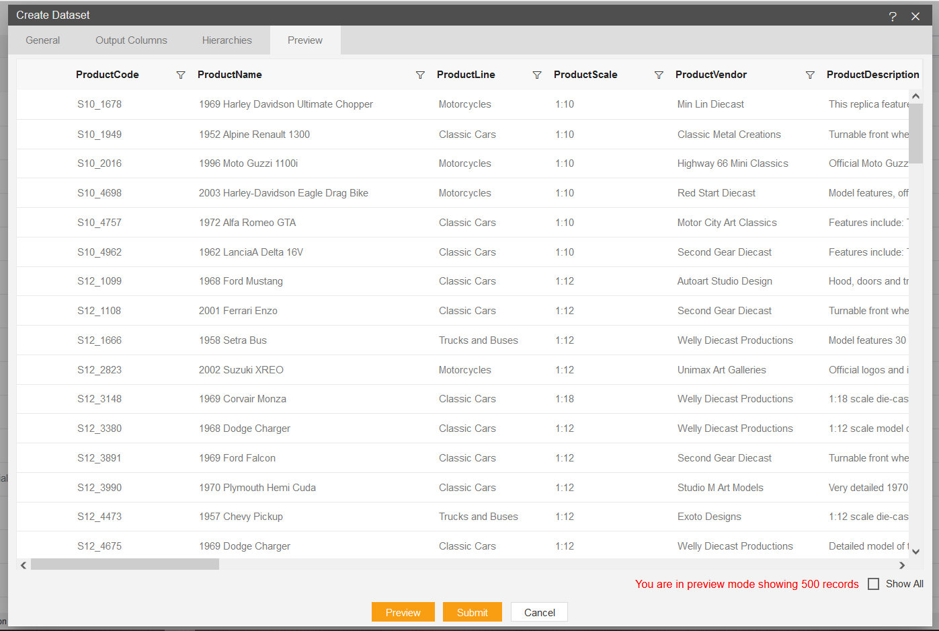Click the ProductDescription column header
939x631 pixels.
point(873,75)
